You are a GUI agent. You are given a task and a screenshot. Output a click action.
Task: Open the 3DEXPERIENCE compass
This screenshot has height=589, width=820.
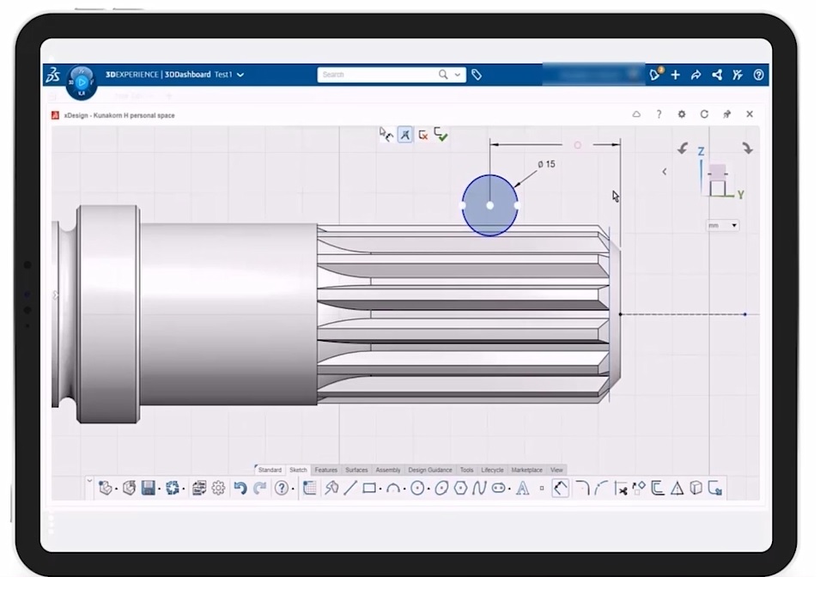click(82, 82)
